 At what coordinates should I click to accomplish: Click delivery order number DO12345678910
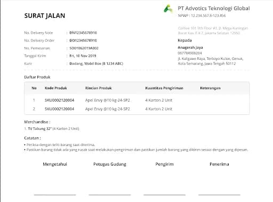click(x=83, y=41)
